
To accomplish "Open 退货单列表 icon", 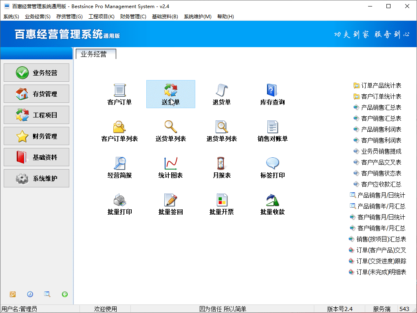I will [x=221, y=131].
